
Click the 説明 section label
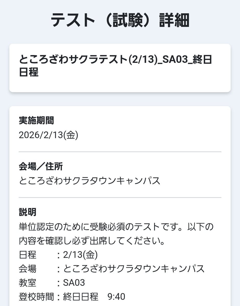(28, 212)
